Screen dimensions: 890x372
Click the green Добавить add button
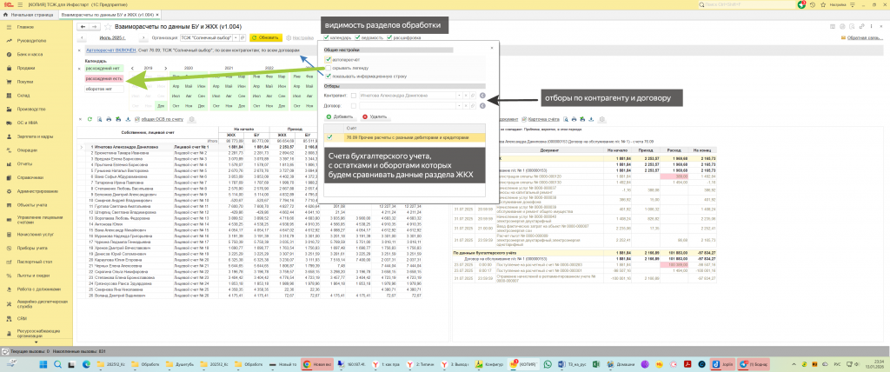340,116
